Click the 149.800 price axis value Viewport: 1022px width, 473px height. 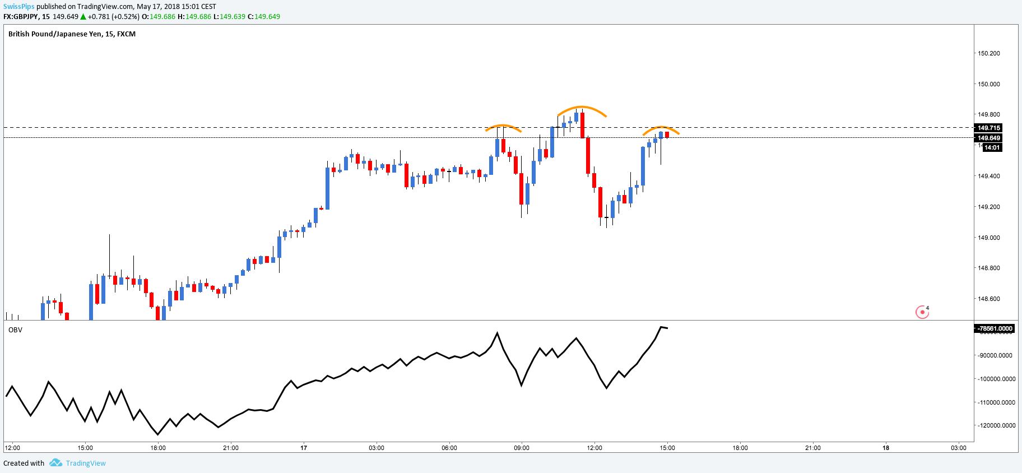989,115
